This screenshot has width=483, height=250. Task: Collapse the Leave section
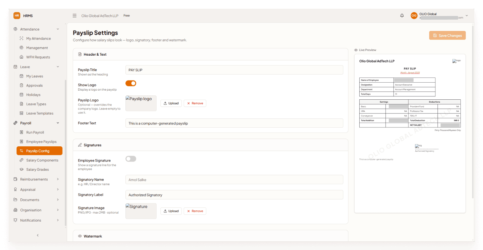[x=58, y=67]
